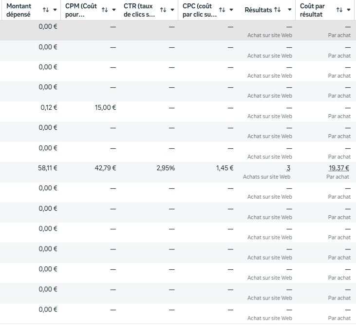The height and width of the screenshot is (325, 356).
Task: Open CPM column dropdown arrow
Action: [x=114, y=10]
